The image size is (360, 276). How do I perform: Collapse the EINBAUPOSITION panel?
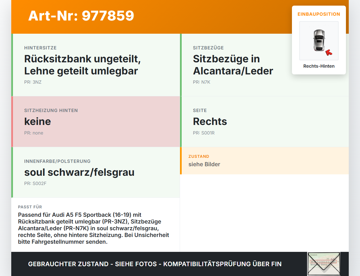point(319,14)
